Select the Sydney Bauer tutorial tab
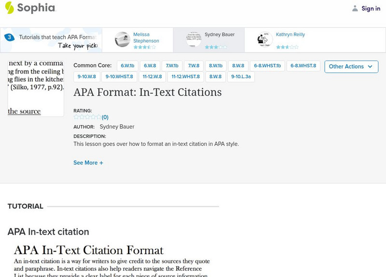This screenshot has height=277, width=386. tap(209, 40)
